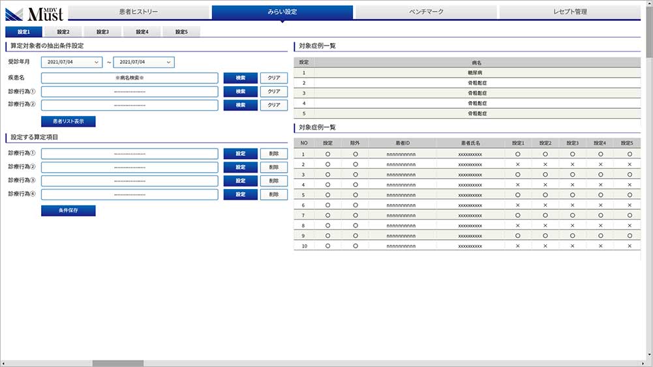Click クリア button for extraction 診療行為①
This screenshot has height=367, width=653.
click(273, 91)
